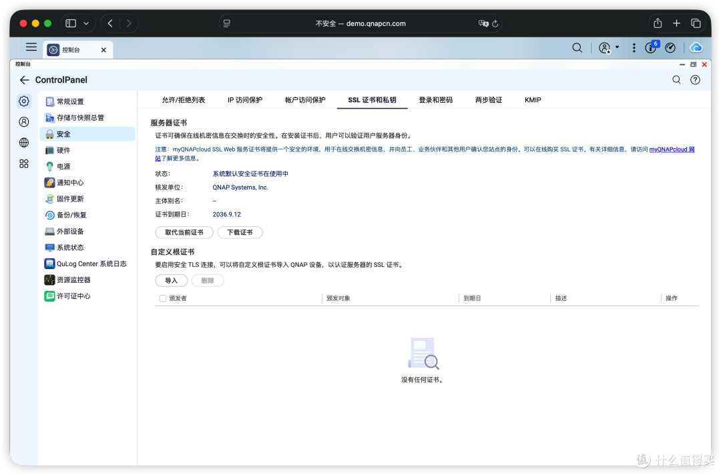The image size is (721, 475).
Task: Switch to 两步验证 tab
Action: (x=488, y=100)
